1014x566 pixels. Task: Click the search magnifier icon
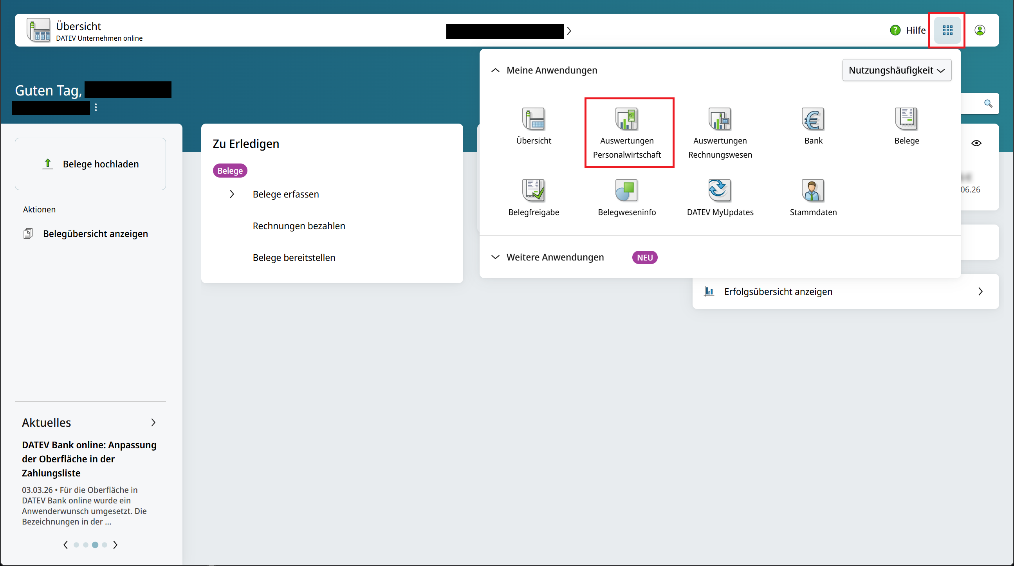988,103
